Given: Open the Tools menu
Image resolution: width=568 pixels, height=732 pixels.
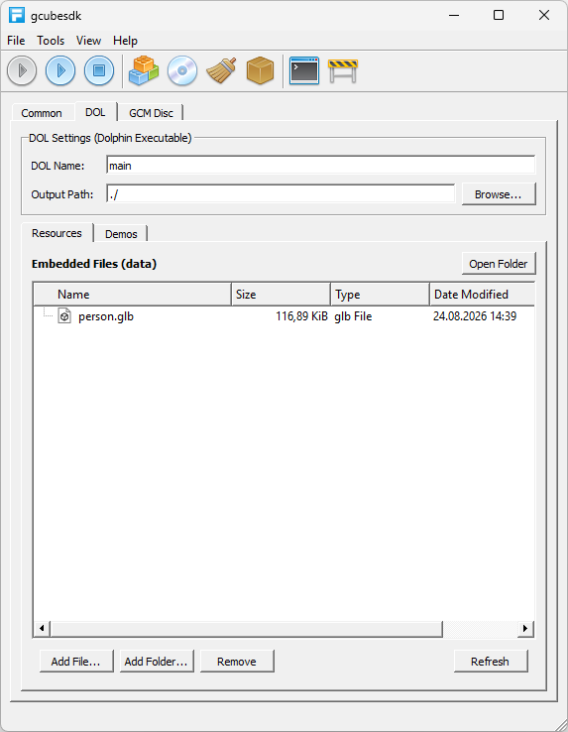Looking at the screenshot, I should (x=51, y=41).
